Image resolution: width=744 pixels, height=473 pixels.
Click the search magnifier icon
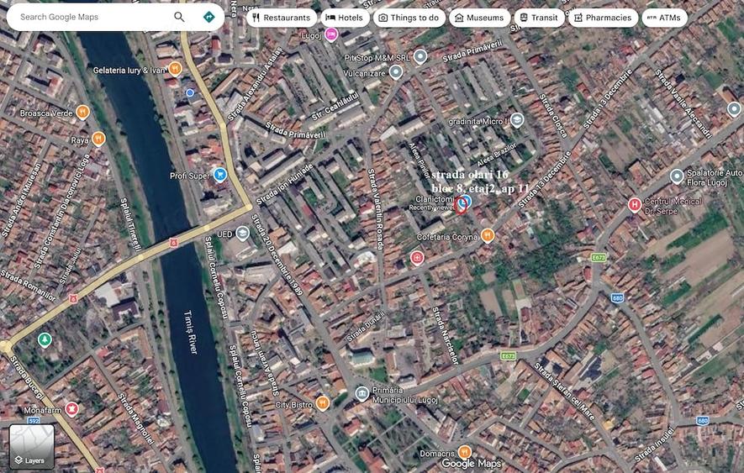[x=179, y=17]
